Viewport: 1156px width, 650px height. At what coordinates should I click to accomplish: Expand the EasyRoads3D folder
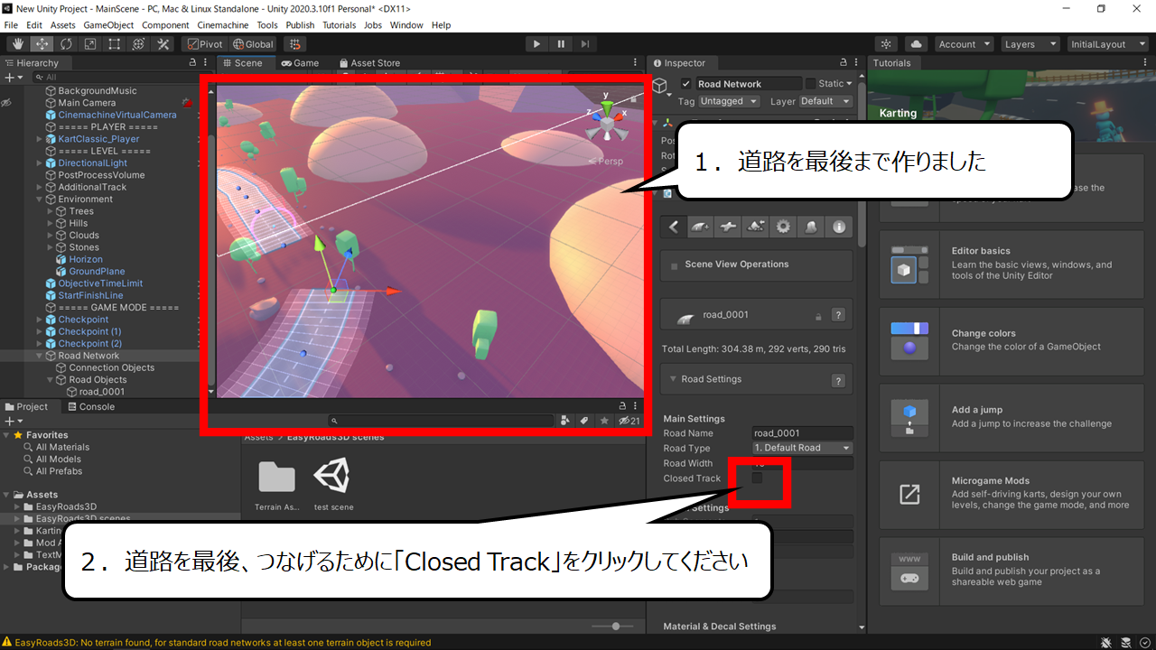pos(17,506)
